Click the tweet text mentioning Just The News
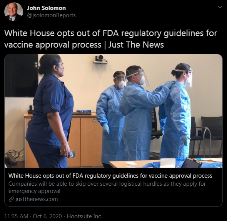The image size is (227, 221). coord(111,39)
